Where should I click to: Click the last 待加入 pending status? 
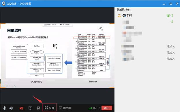170,59
